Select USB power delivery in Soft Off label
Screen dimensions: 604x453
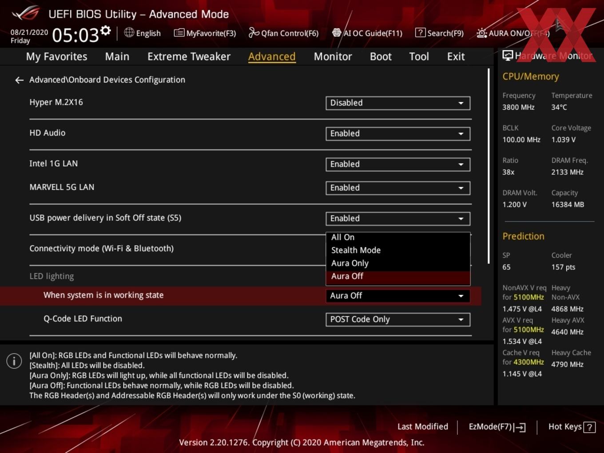[105, 218]
